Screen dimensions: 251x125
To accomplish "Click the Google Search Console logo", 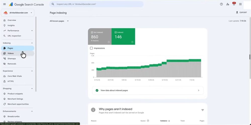I will click(x=26, y=4).
